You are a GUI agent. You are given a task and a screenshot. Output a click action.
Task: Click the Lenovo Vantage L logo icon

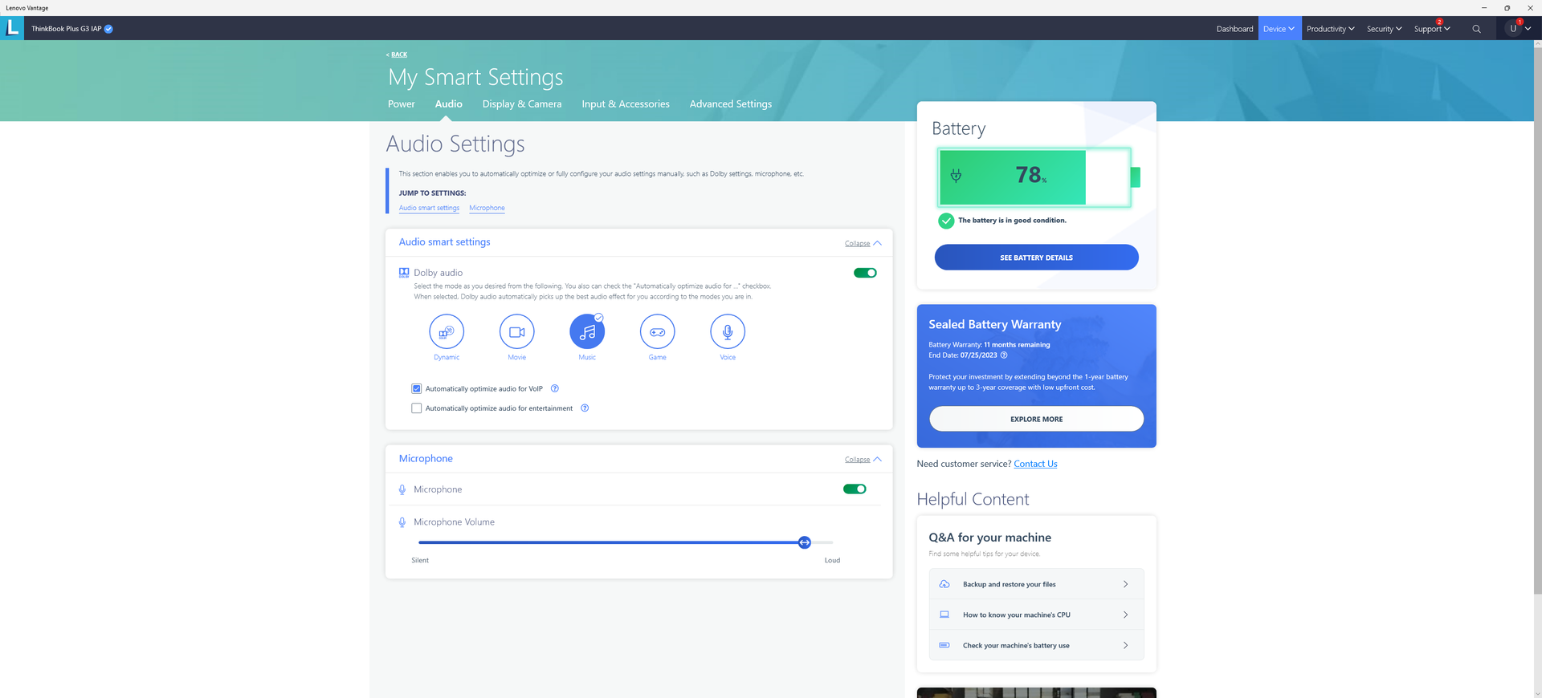[x=12, y=28]
